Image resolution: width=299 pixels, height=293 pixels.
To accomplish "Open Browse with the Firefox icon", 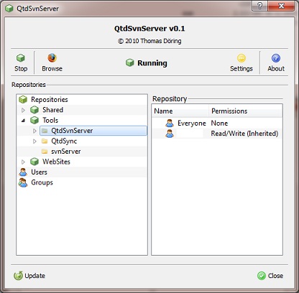I will (52, 63).
